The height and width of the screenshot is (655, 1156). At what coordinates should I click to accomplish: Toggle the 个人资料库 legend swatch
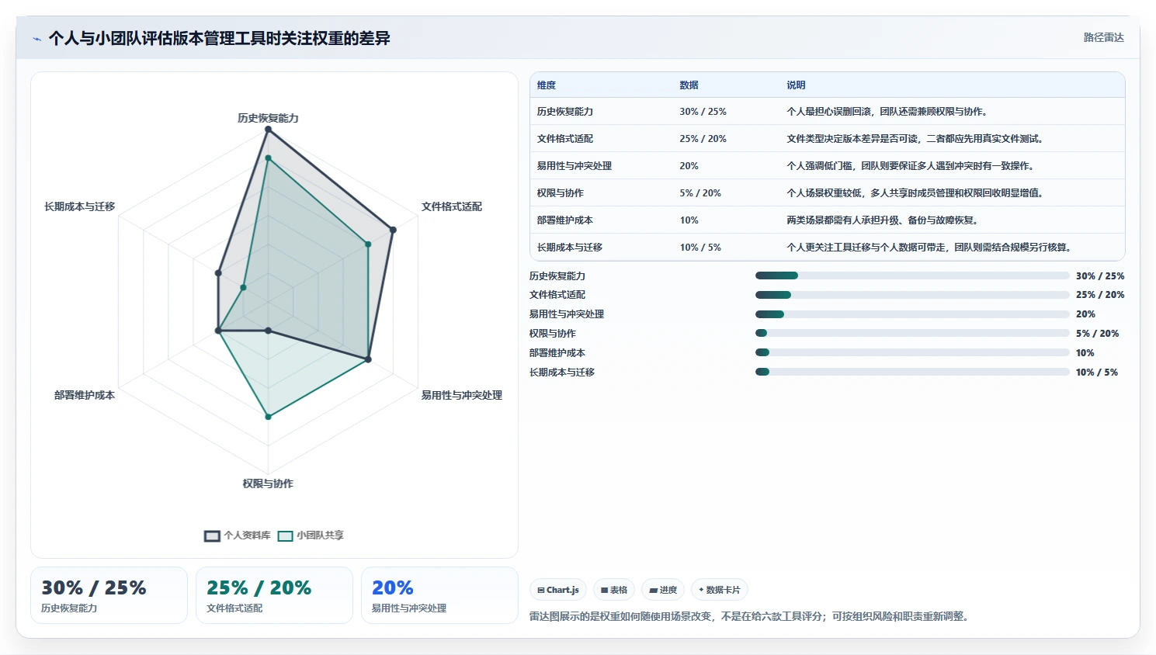click(212, 535)
